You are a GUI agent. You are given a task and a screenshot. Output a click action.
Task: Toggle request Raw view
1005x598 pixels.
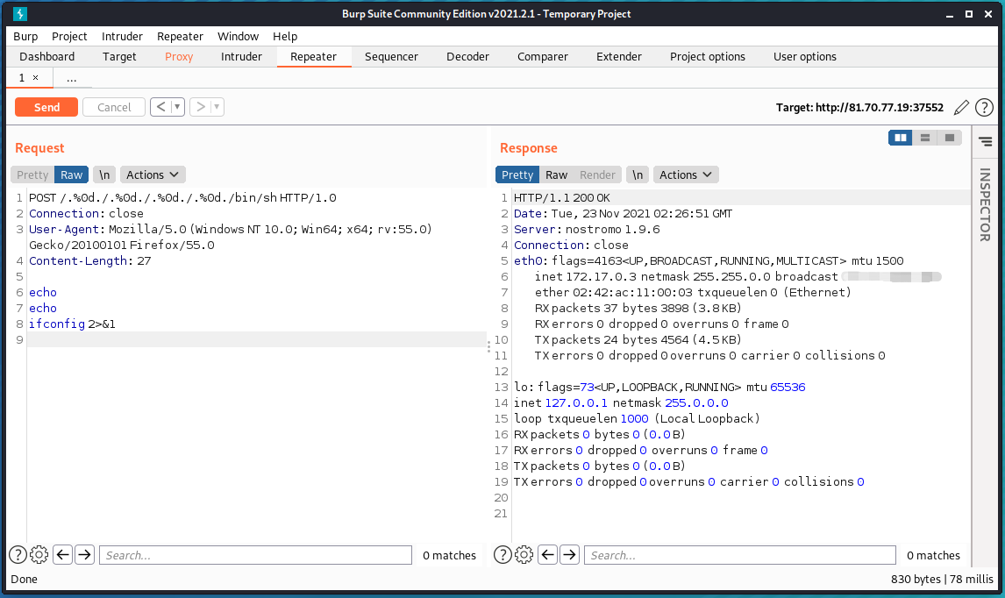[x=72, y=175]
